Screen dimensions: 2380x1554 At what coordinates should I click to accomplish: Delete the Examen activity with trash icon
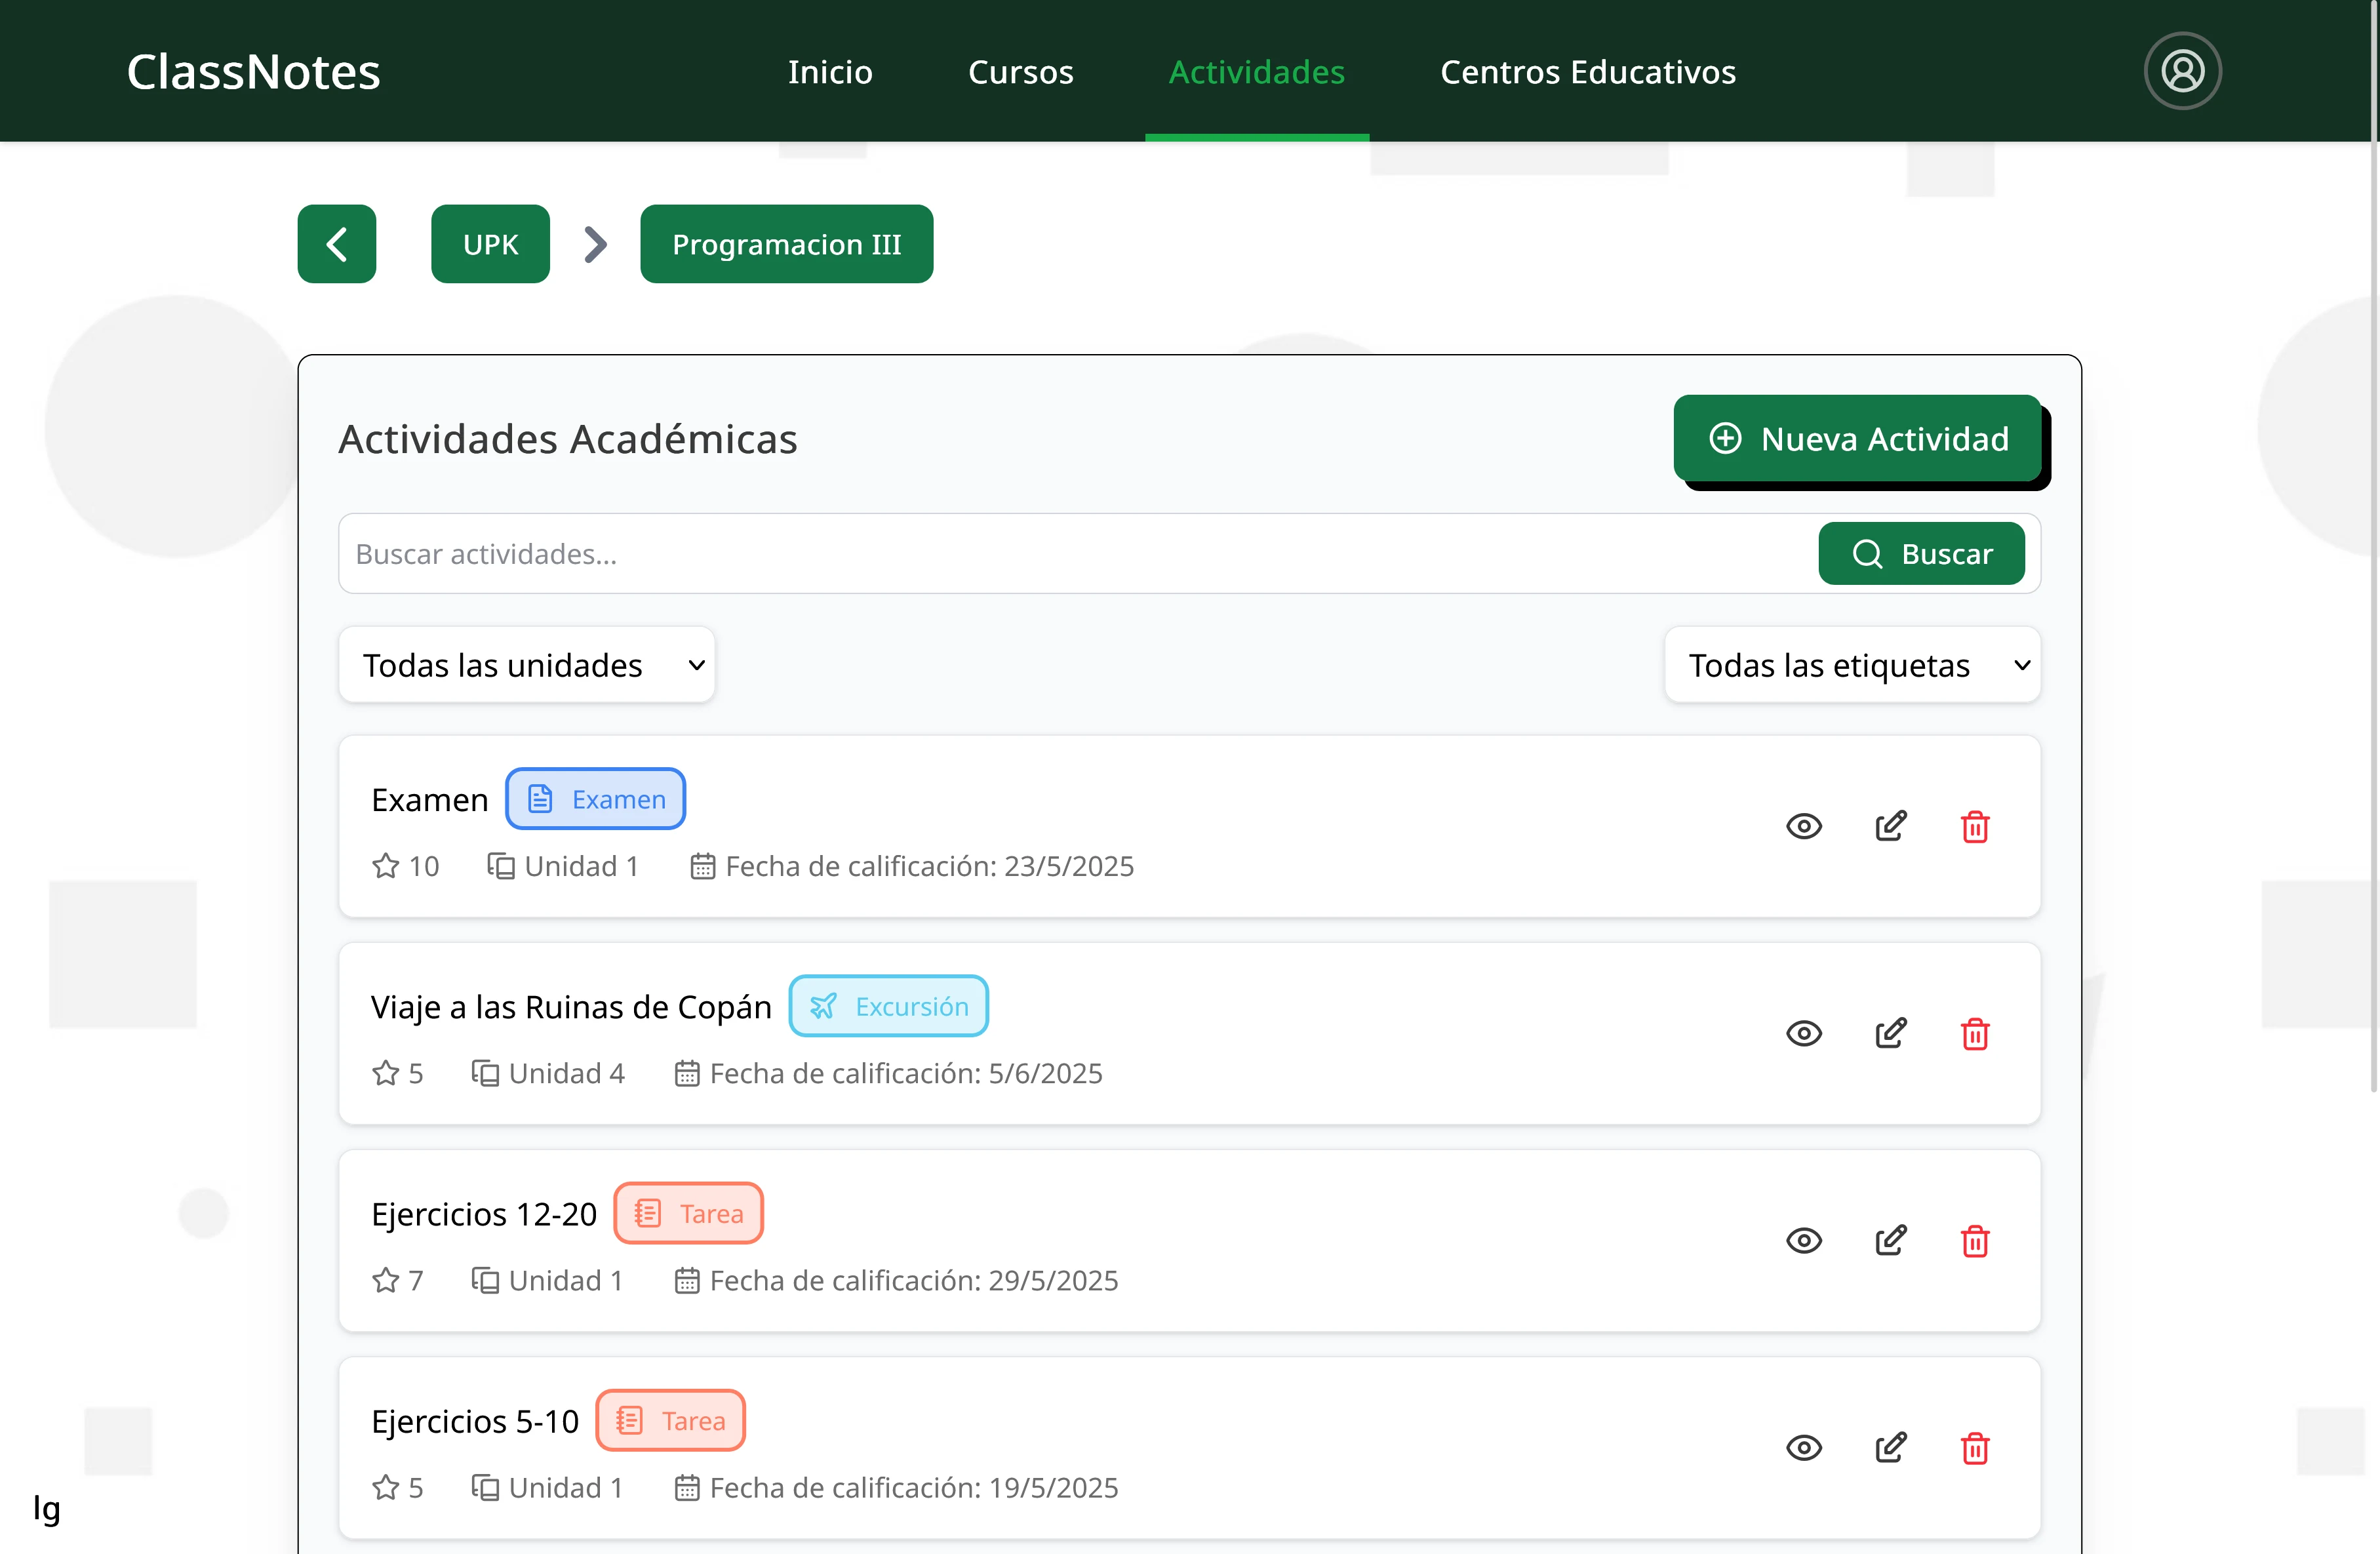pos(1975,826)
